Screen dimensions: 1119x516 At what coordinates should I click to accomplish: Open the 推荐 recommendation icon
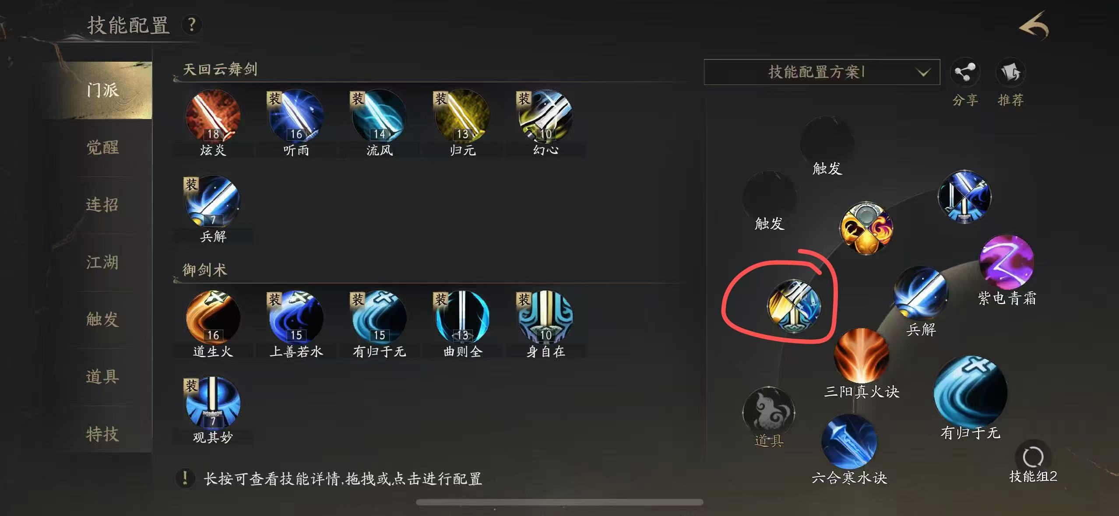coord(1011,73)
